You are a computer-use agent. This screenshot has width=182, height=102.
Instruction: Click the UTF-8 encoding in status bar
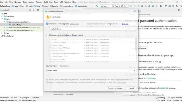tap(169, 100)
